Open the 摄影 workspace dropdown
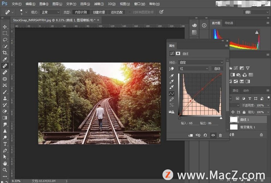 click(x=256, y=12)
